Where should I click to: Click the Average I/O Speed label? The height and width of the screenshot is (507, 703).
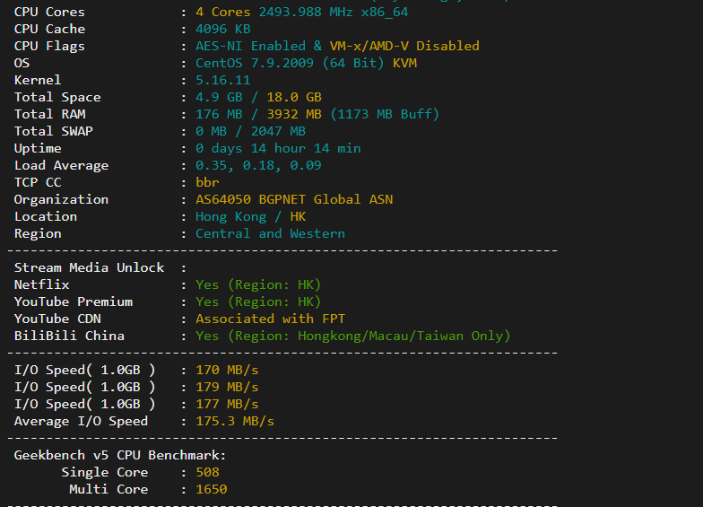tap(81, 422)
